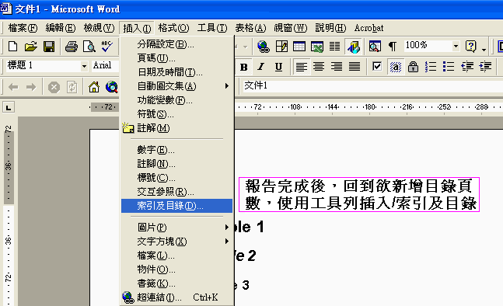Screen dimensions: 503x306
Task: Open the 格式 menu
Action: coord(173,28)
